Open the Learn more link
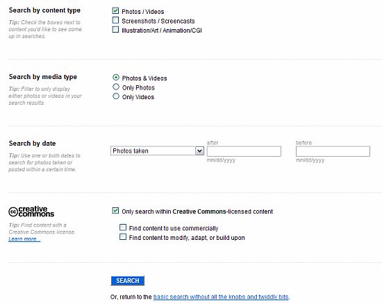 point(24,239)
